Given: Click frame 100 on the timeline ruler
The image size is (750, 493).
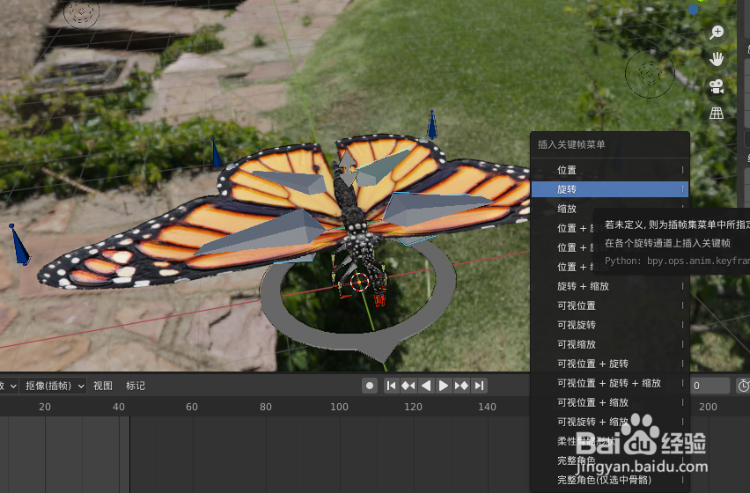Looking at the screenshot, I should (x=339, y=407).
